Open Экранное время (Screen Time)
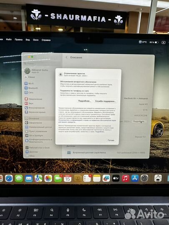The height and width of the screenshot is (225, 169). pos(35,112)
